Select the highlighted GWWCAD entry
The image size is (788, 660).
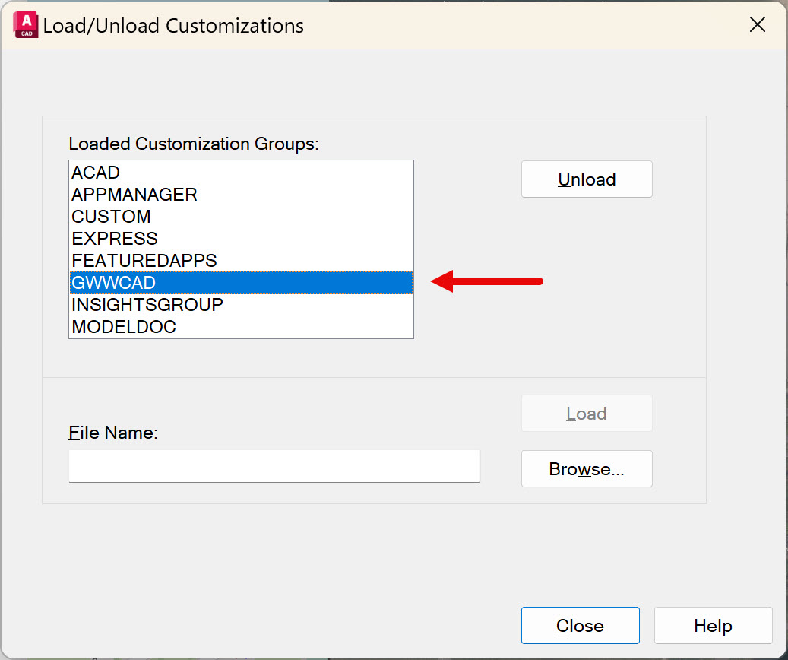tap(113, 283)
